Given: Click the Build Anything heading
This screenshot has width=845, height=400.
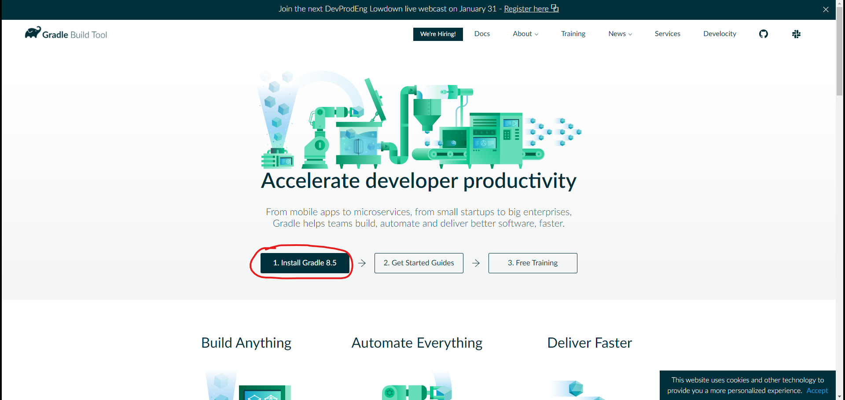Looking at the screenshot, I should pos(246,343).
